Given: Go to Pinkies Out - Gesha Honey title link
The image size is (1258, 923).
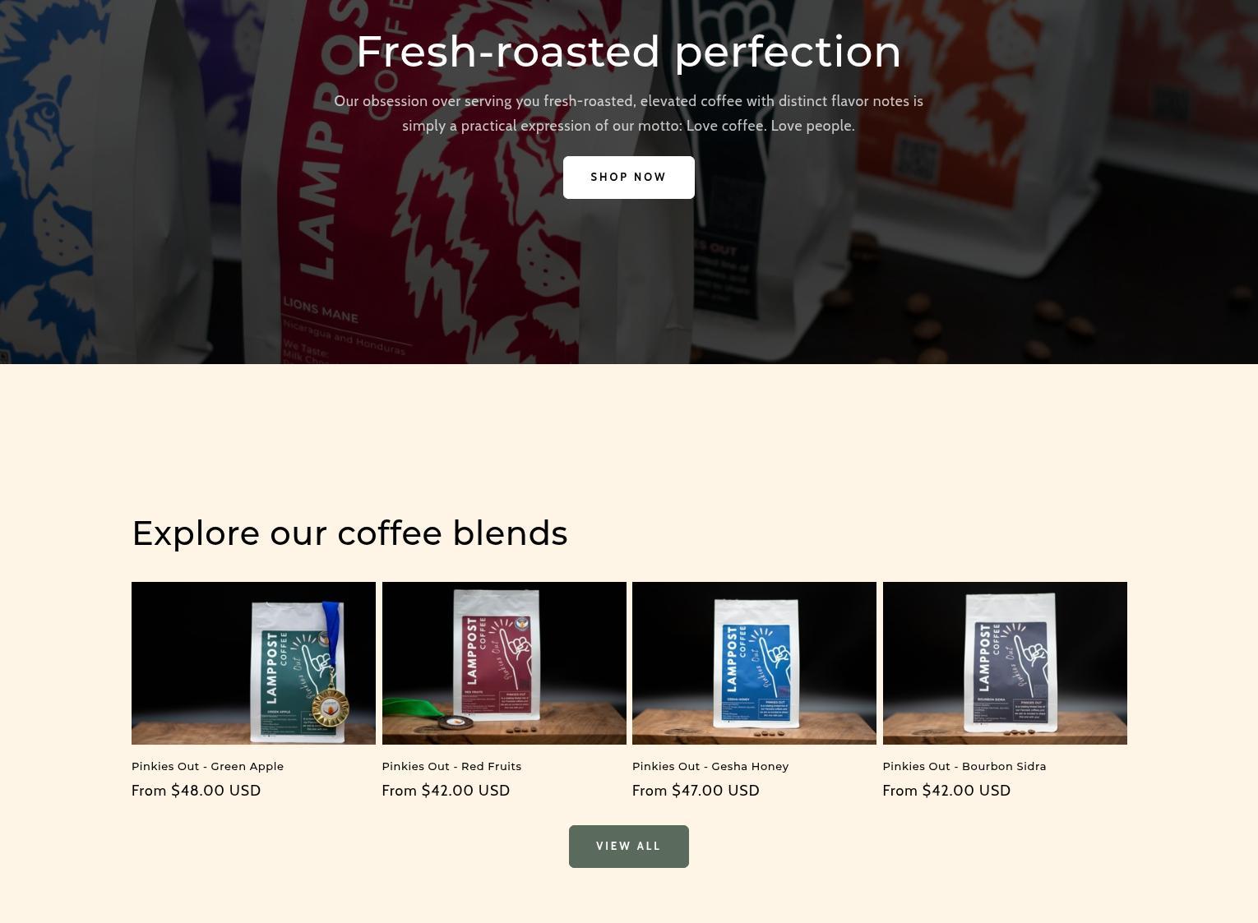Looking at the screenshot, I should coord(710,766).
